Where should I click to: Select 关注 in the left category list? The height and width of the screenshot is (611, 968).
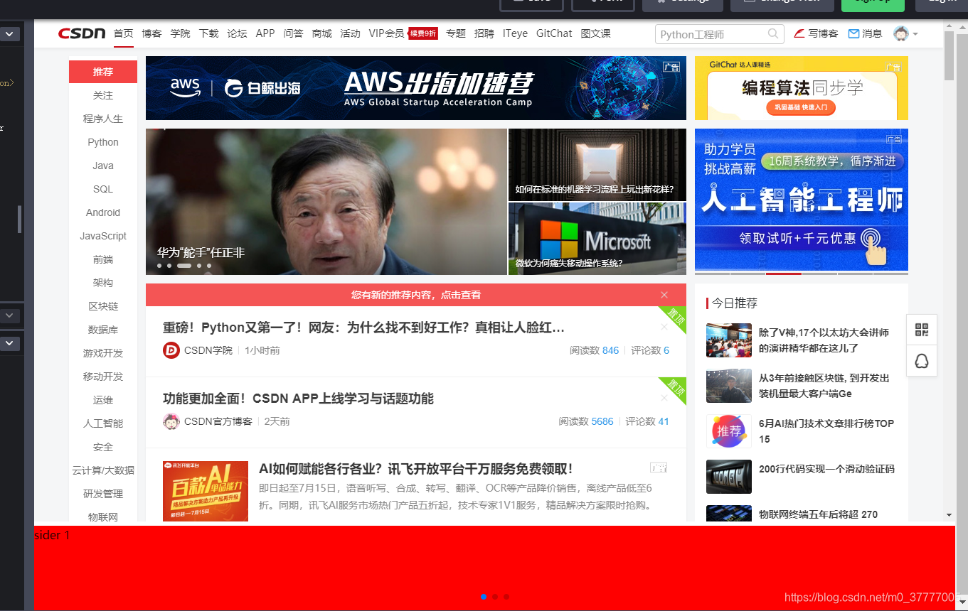(x=103, y=95)
